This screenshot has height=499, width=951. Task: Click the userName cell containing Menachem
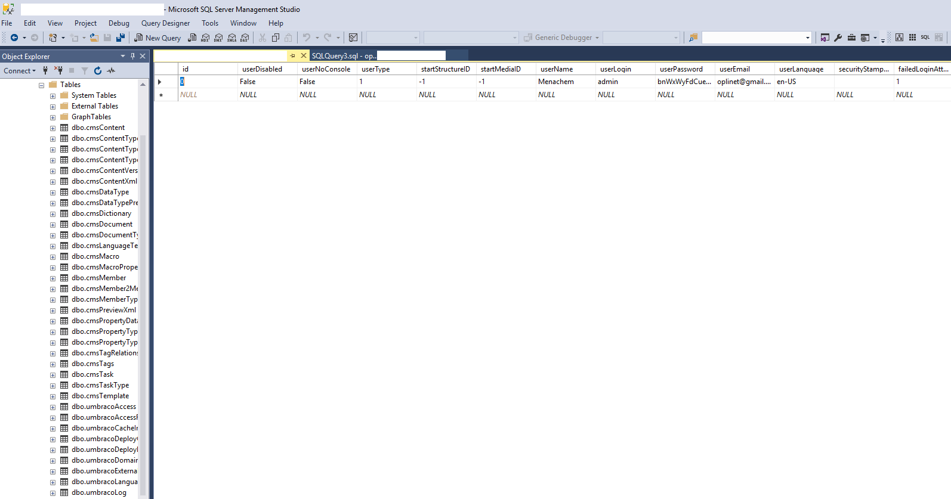pos(564,82)
